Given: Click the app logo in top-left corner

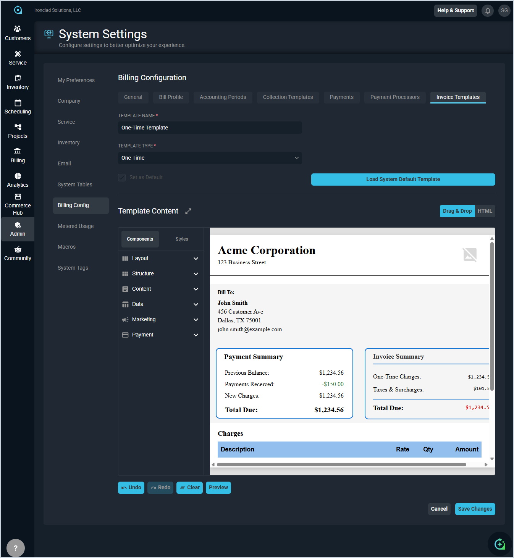Looking at the screenshot, I should (18, 10).
